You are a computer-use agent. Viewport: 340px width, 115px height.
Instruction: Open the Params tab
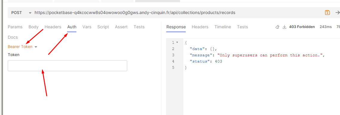tap(15, 27)
